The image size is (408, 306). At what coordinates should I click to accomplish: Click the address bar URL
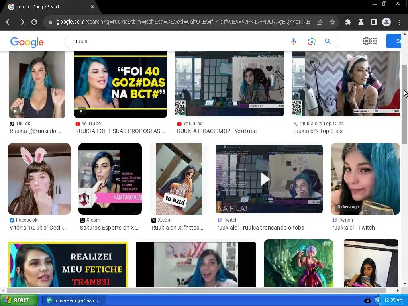coord(183,22)
